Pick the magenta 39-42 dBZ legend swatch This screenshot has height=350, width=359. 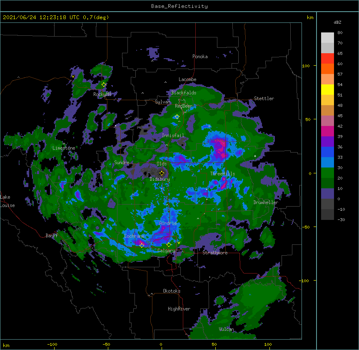(327, 131)
